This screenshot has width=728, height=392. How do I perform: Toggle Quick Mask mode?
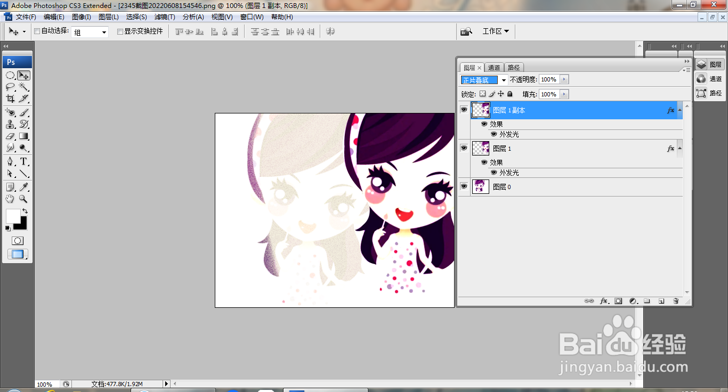click(18, 241)
